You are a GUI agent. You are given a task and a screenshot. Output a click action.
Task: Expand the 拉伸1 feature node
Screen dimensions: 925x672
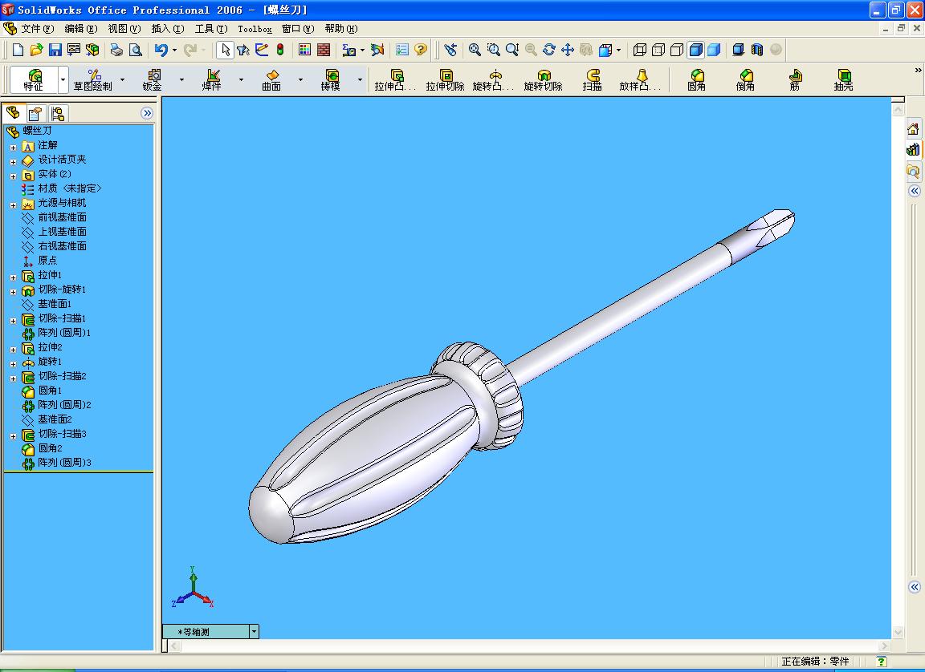tap(13, 277)
